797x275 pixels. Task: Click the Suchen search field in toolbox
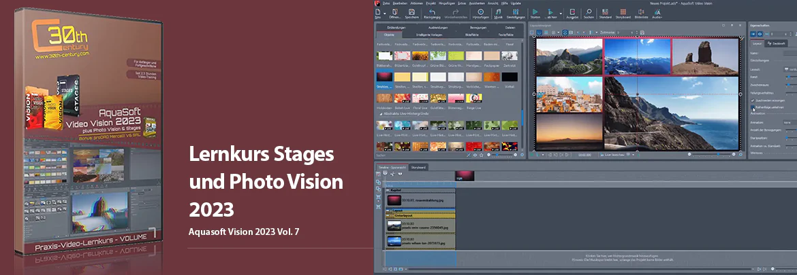420,155
